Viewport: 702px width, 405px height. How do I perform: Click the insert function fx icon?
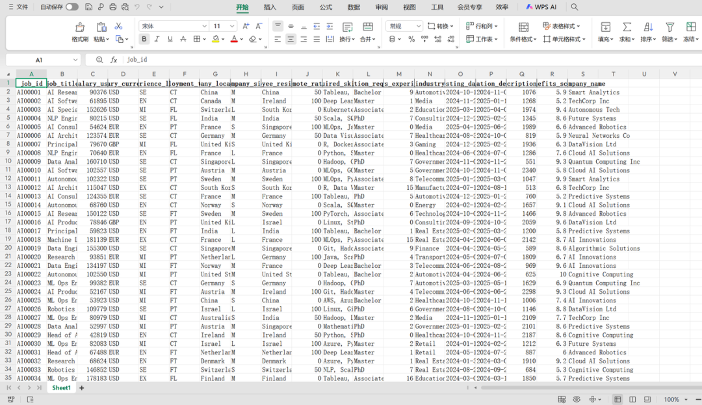coord(114,60)
